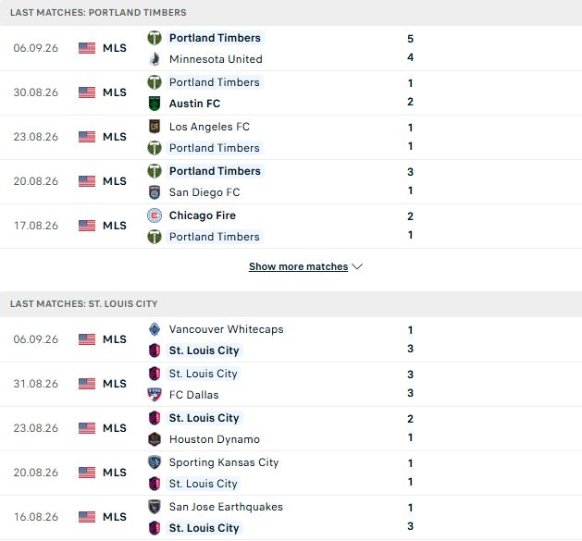Click date 20.08.26 of San Diego FC match
This screenshot has height=541, width=582.
(x=36, y=181)
